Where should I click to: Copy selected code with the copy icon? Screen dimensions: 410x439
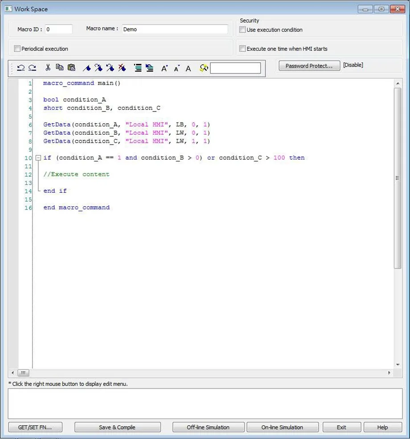59,67
